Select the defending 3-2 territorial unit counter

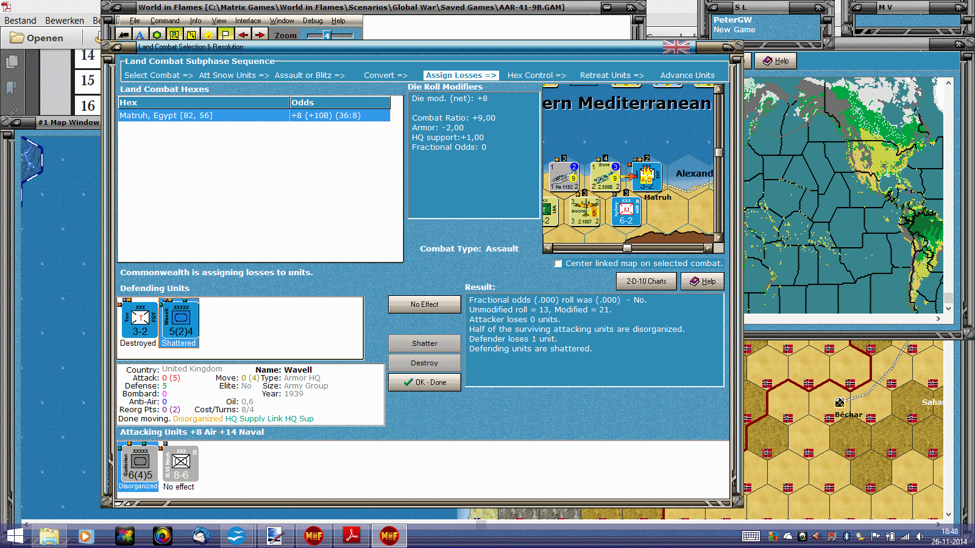140,320
